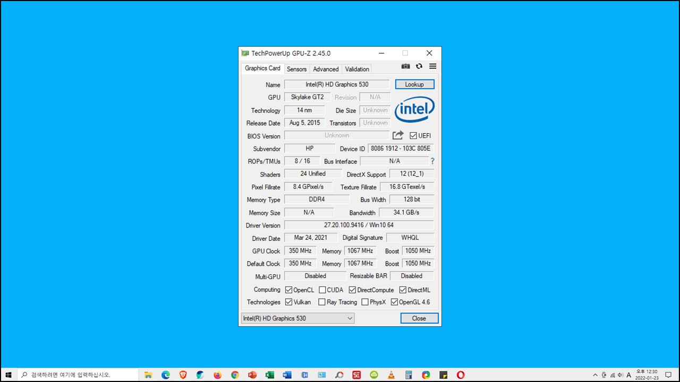This screenshot has width=680, height=382.
Task: Click the Windows Start button
Action: coord(8,375)
